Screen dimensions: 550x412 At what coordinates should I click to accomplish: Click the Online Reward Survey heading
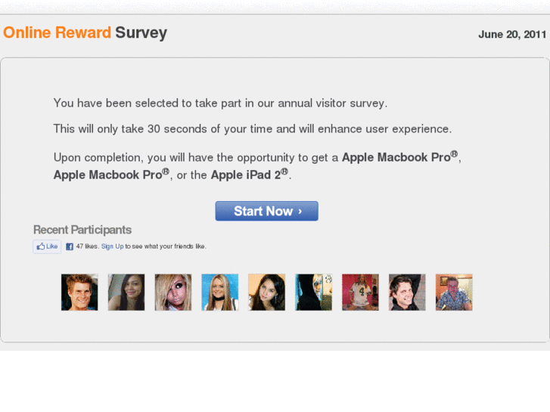tap(85, 33)
